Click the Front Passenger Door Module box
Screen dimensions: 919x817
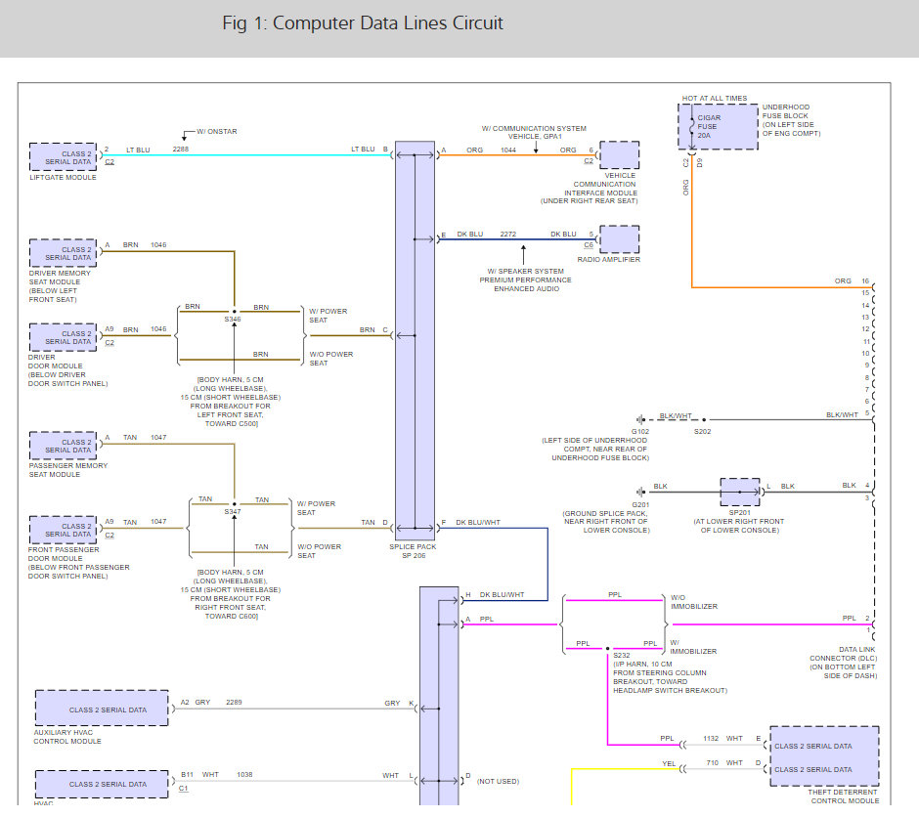[x=64, y=530]
